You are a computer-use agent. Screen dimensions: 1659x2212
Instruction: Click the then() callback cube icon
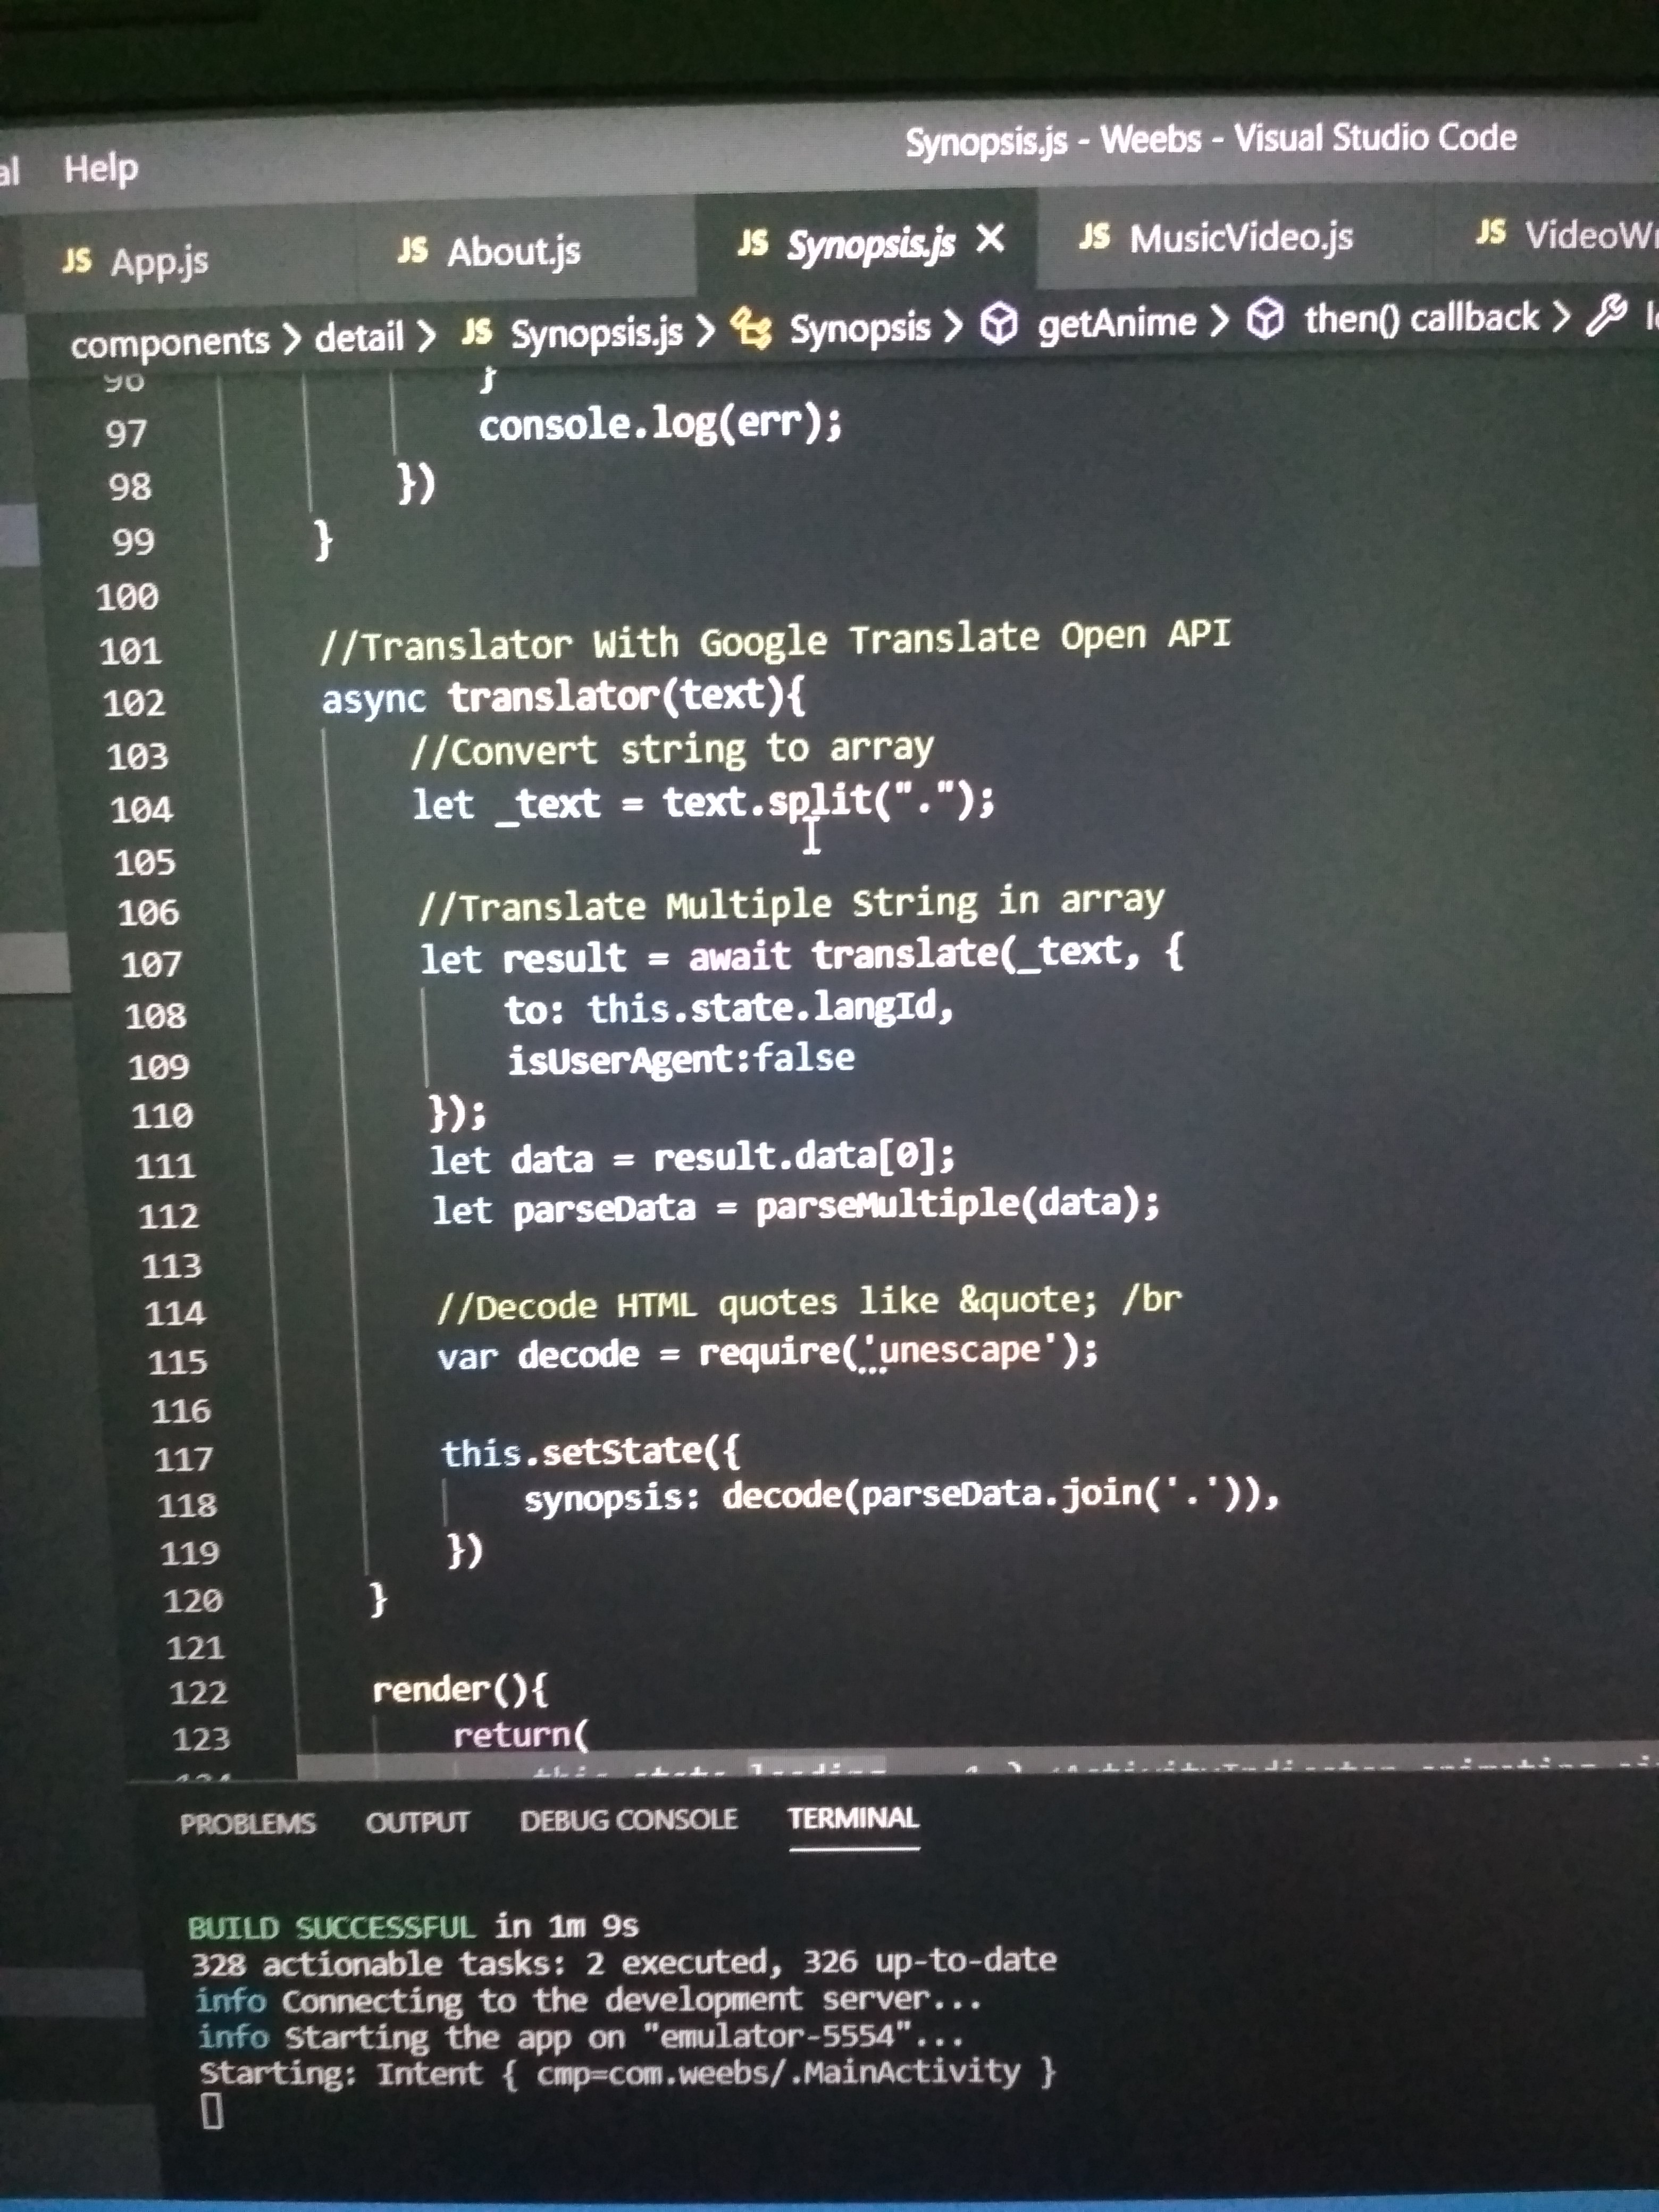pyautogui.click(x=1266, y=320)
